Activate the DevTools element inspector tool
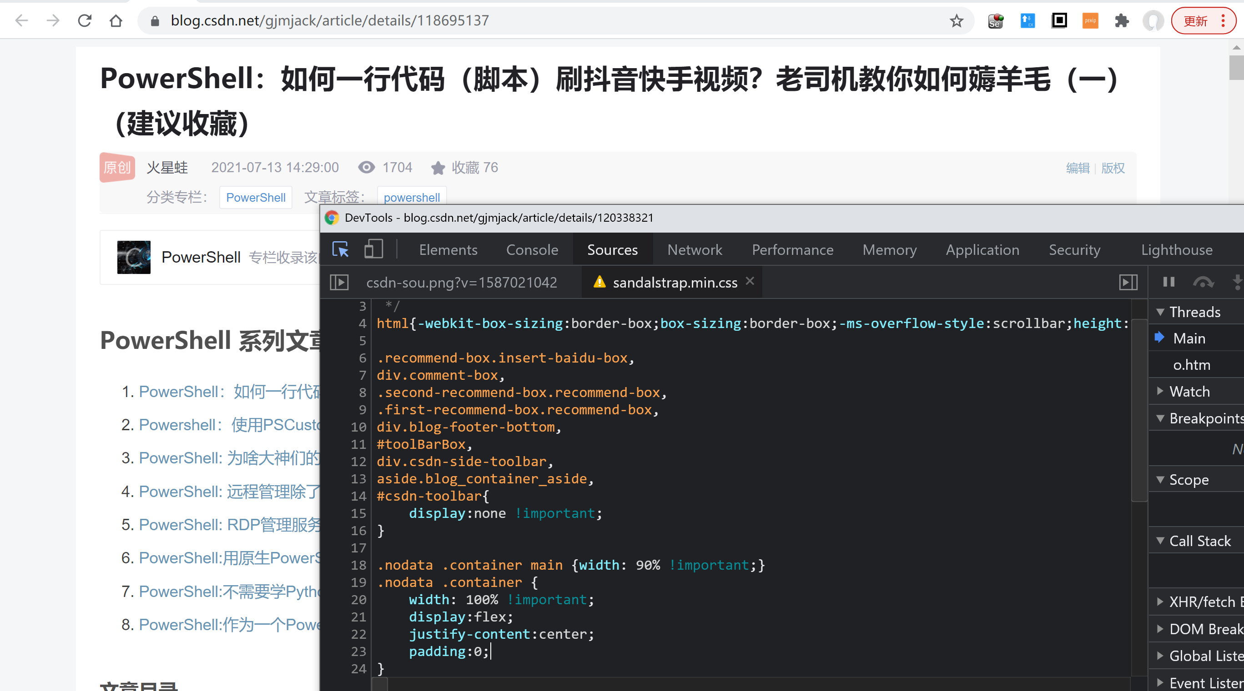The width and height of the screenshot is (1244, 691). (x=341, y=250)
